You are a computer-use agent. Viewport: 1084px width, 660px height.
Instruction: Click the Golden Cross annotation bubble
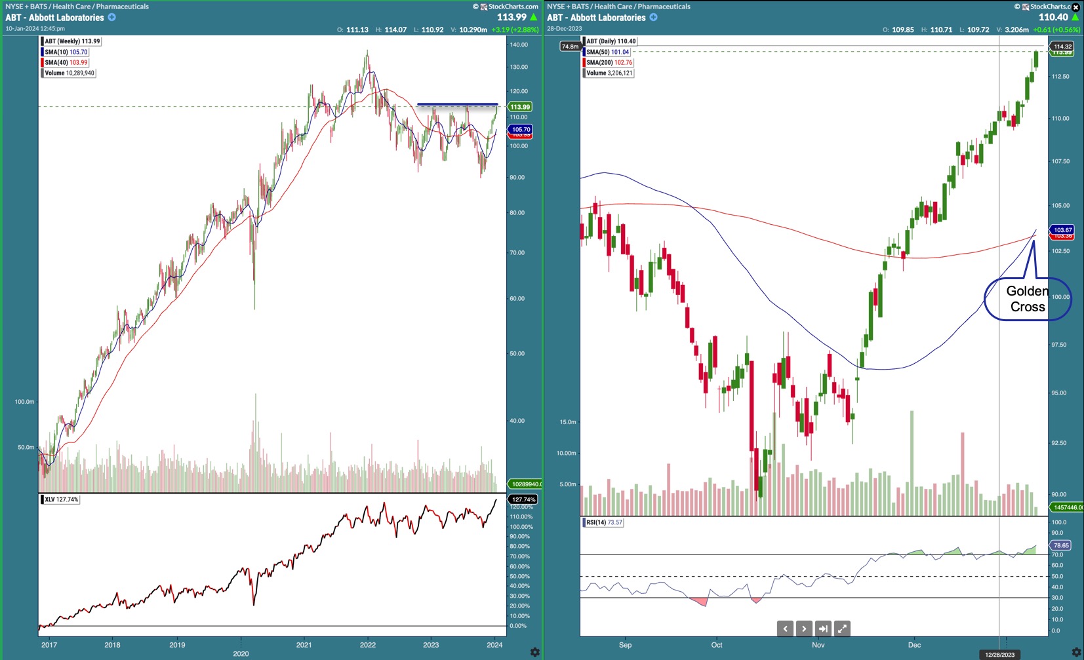1027,299
